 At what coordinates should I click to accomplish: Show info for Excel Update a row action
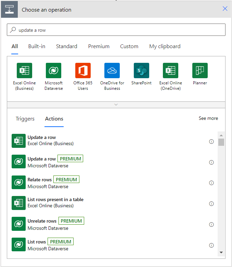tap(211, 141)
